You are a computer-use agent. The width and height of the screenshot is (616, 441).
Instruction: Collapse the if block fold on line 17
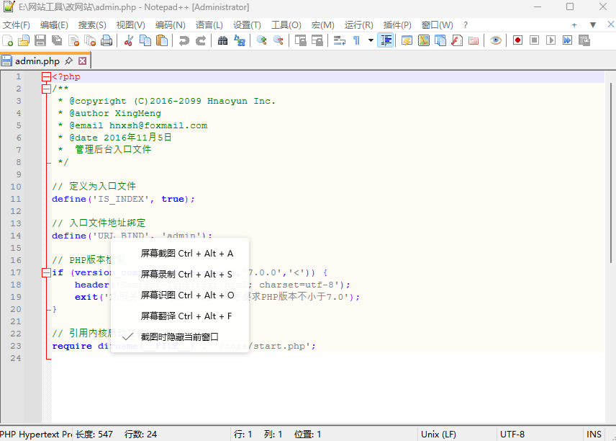pos(46,272)
